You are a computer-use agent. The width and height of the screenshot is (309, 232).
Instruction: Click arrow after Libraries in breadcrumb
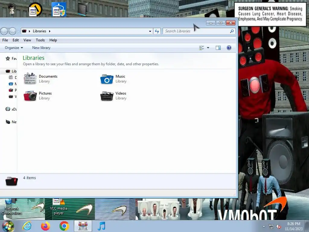click(50, 31)
